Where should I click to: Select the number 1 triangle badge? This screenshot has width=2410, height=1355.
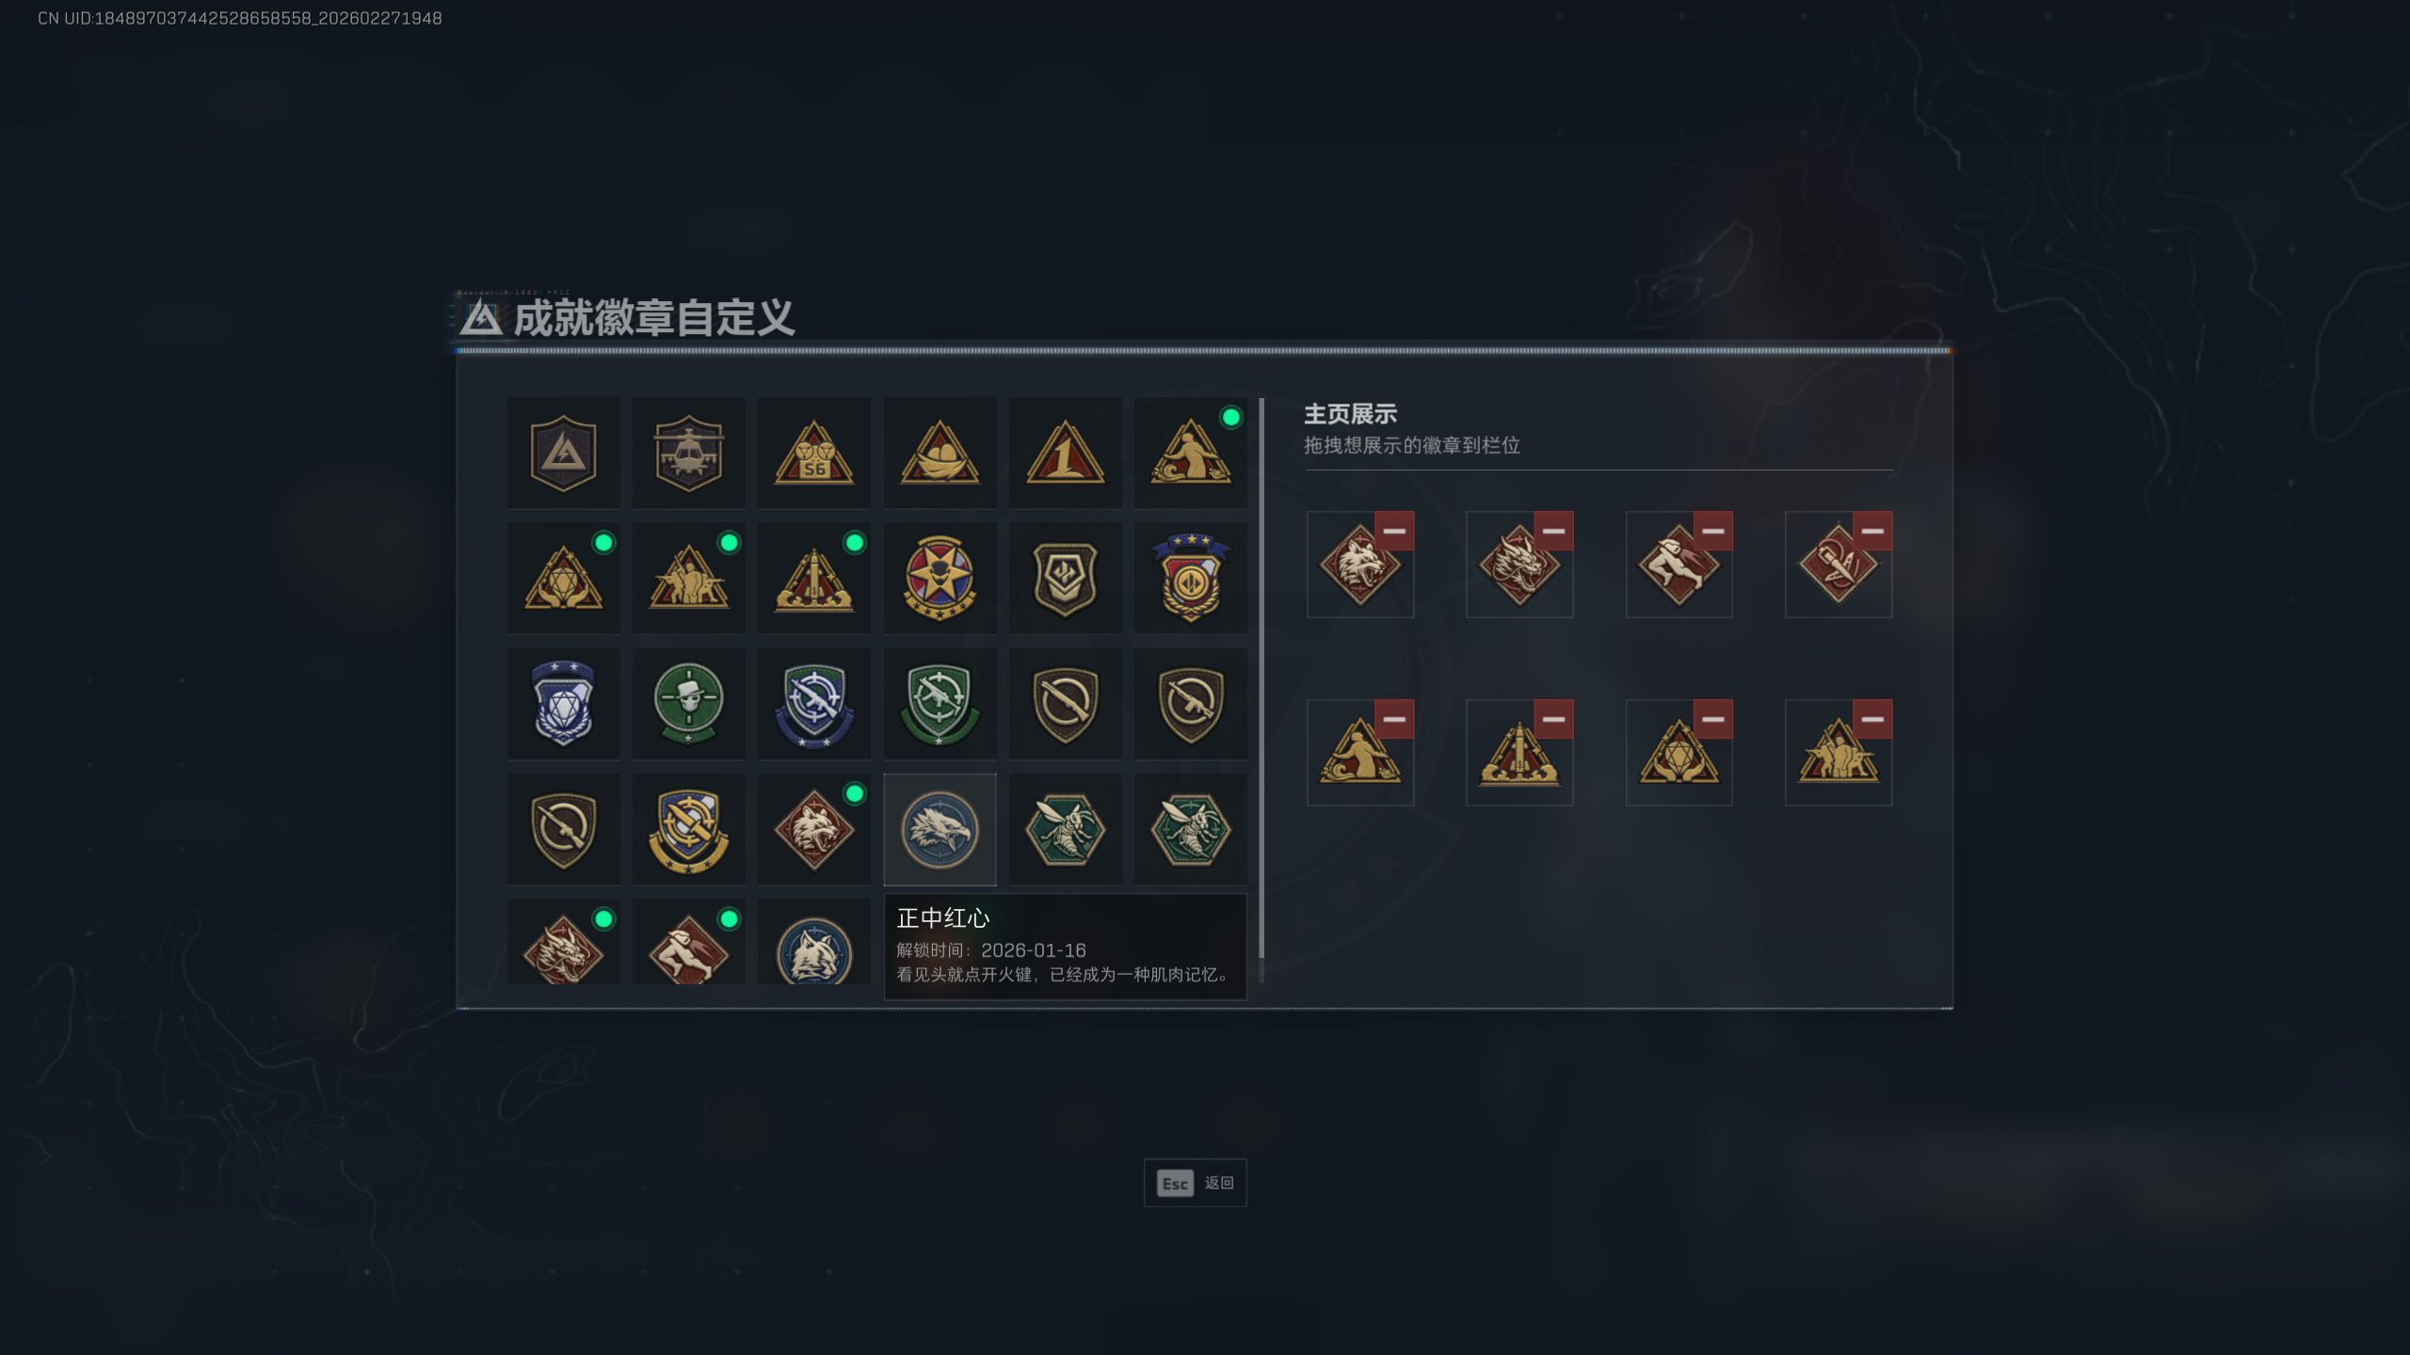pos(1065,453)
